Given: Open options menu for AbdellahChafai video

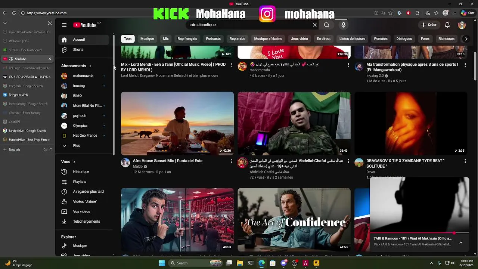Looking at the screenshot, I should tap(348, 161).
